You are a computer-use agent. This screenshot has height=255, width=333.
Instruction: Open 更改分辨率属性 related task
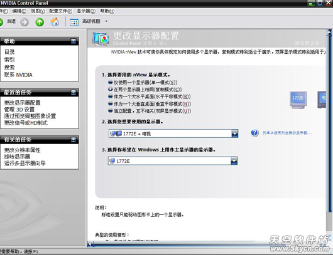pyautogui.click(x=22, y=150)
